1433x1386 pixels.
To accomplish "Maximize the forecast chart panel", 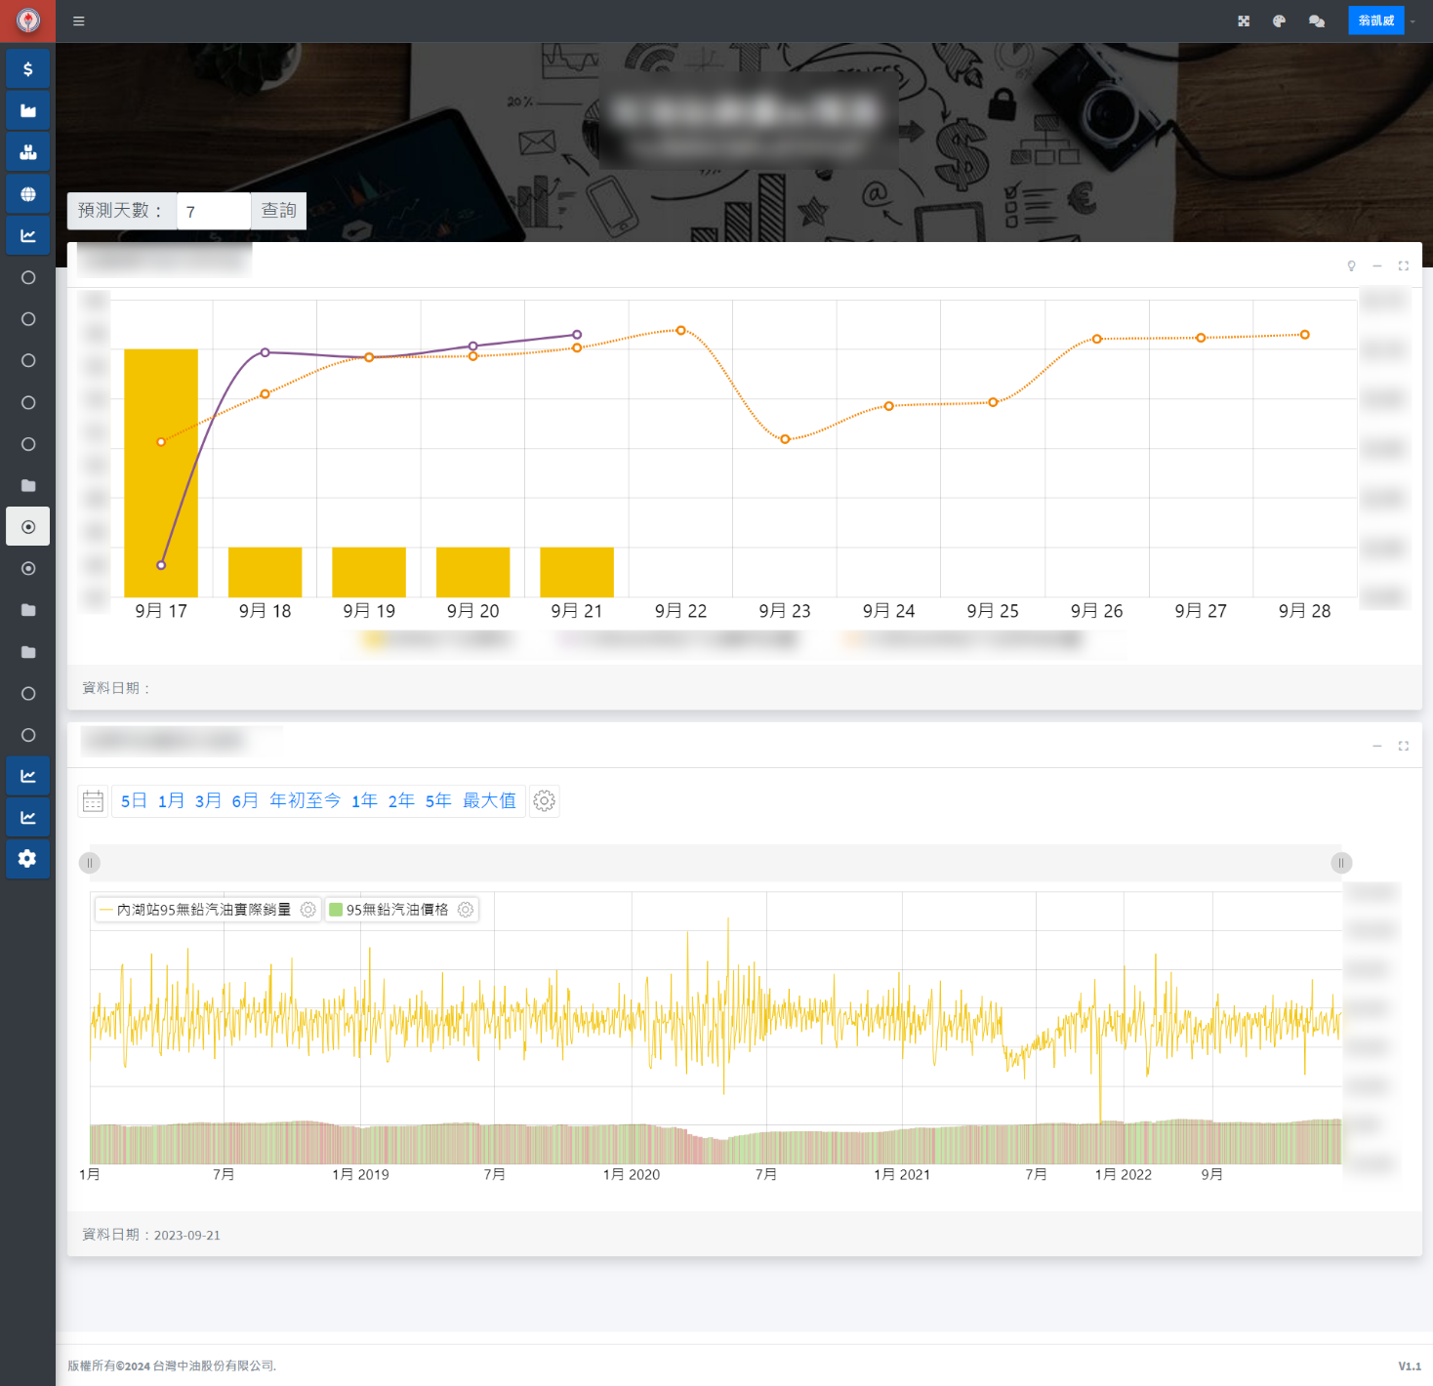I will click(x=1404, y=265).
